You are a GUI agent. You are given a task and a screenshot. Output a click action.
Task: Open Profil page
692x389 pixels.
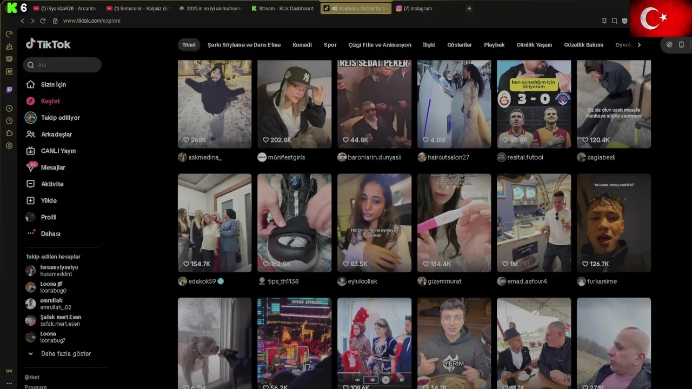[49, 217]
